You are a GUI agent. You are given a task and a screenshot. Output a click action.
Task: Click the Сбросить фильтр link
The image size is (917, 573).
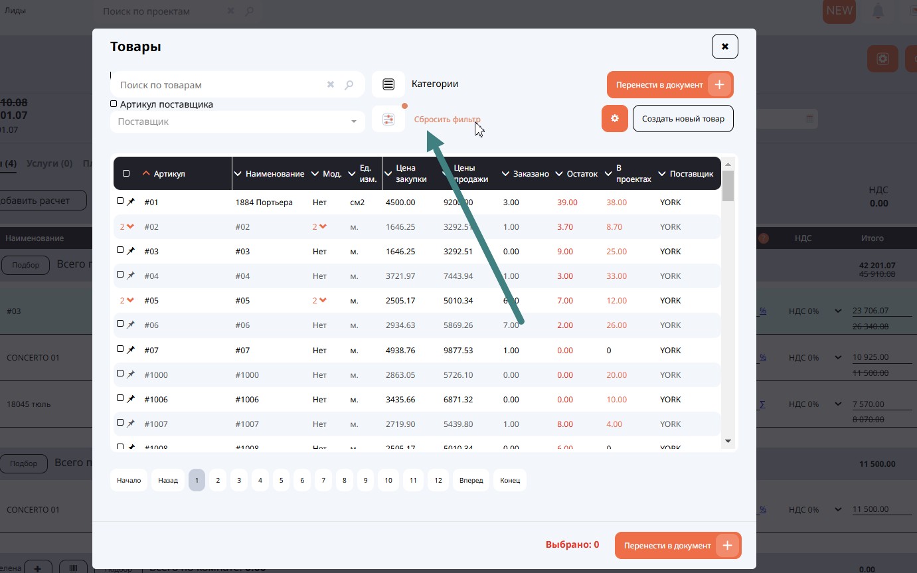click(447, 120)
